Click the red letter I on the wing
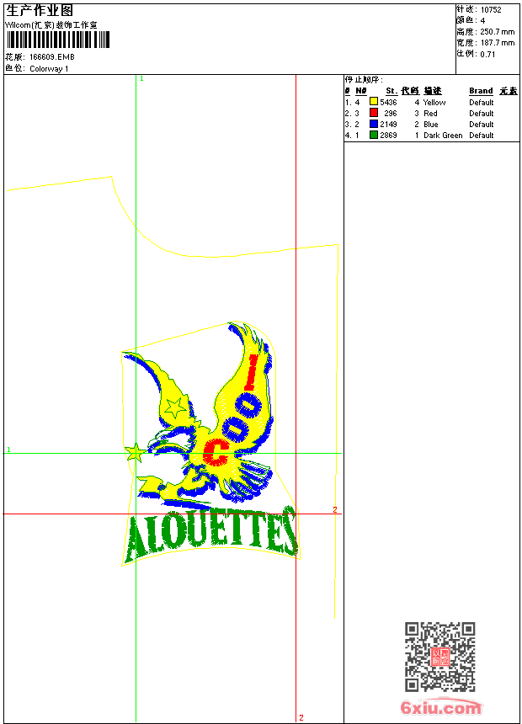The height and width of the screenshot is (724, 522). 253,372
